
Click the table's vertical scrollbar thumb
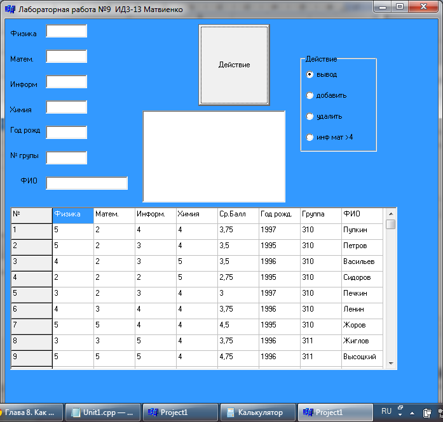pyautogui.click(x=391, y=225)
